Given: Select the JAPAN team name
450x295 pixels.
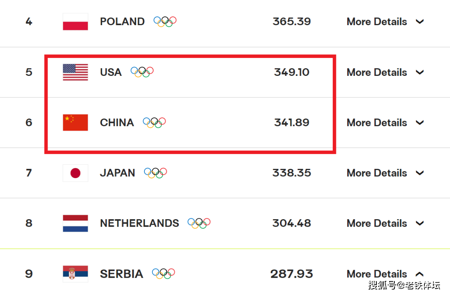Looking at the screenshot, I should coord(117,173).
